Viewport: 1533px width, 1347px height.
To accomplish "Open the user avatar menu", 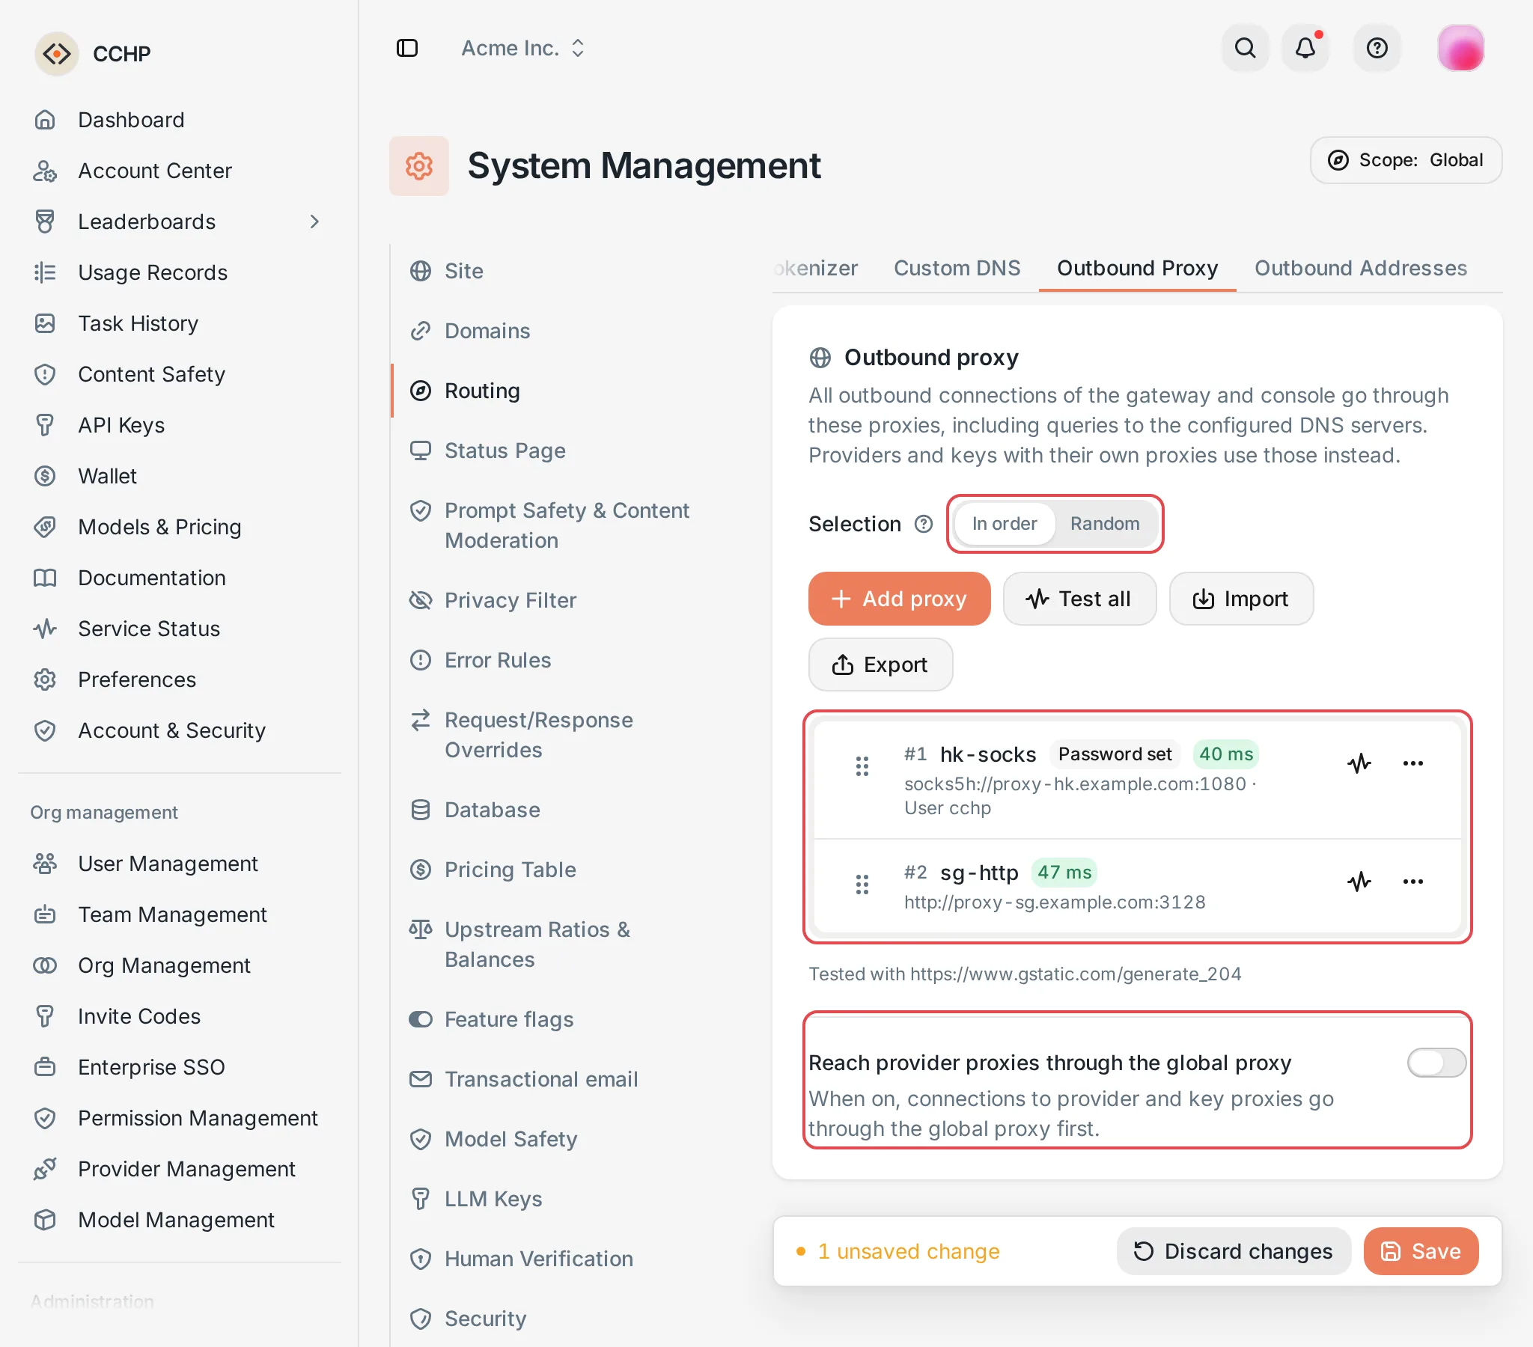I will pos(1460,48).
